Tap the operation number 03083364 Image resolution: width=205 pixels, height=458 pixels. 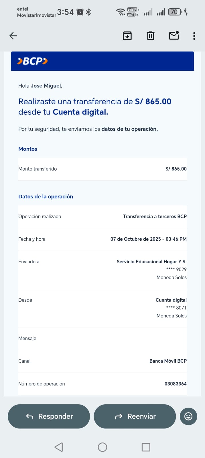[175, 384]
